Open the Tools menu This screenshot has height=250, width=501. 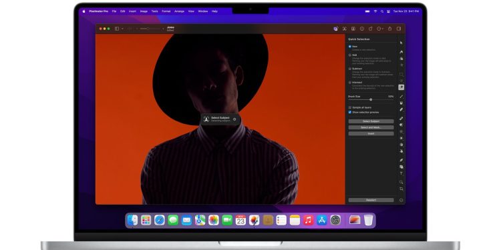coord(155,11)
